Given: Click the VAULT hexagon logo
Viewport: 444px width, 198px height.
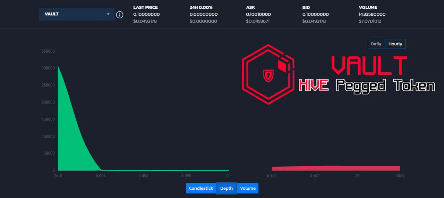Looking at the screenshot, I should [268, 74].
